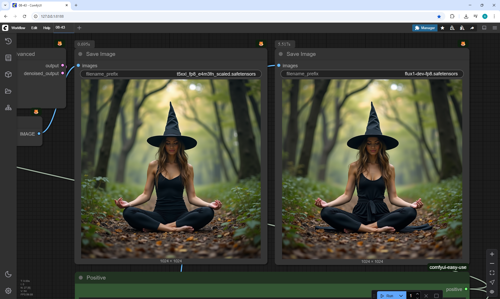The width and height of the screenshot is (500, 299).
Task: Click the zoom in plus canvas button
Action: (492, 254)
